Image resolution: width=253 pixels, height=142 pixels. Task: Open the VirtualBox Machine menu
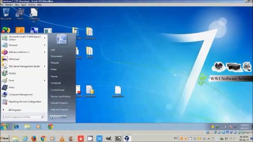click(9, 5)
